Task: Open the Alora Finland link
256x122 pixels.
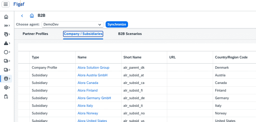Action: [x=87, y=90]
